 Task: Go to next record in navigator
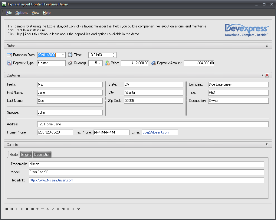coord(22,209)
